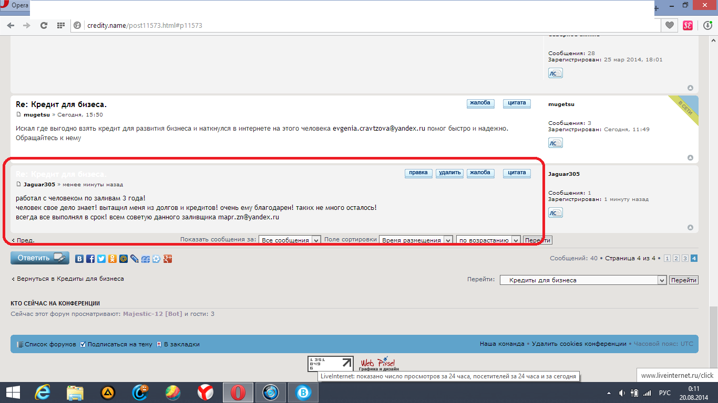Open Internet Explorer from the taskbar
Screen dimensions: 718x403
point(42,392)
